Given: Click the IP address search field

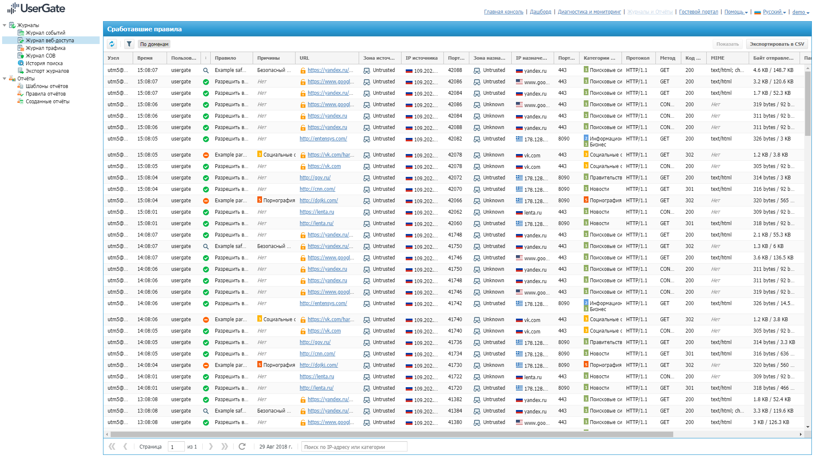Looking at the screenshot, I should pyautogui.click(x=354, y=447).
